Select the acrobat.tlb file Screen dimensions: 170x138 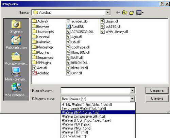click(x=77, y=21)
